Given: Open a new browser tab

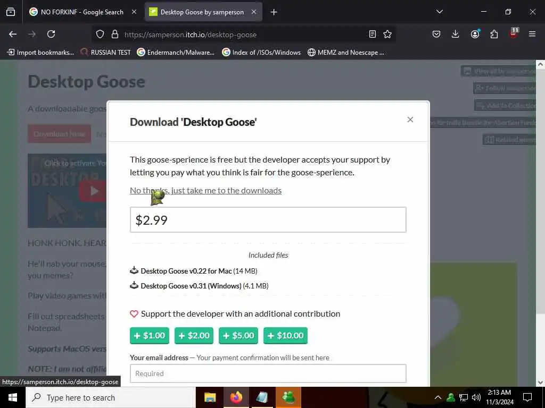Looking at the screenshot, I should pyautogui.click(x=274, y=12).
